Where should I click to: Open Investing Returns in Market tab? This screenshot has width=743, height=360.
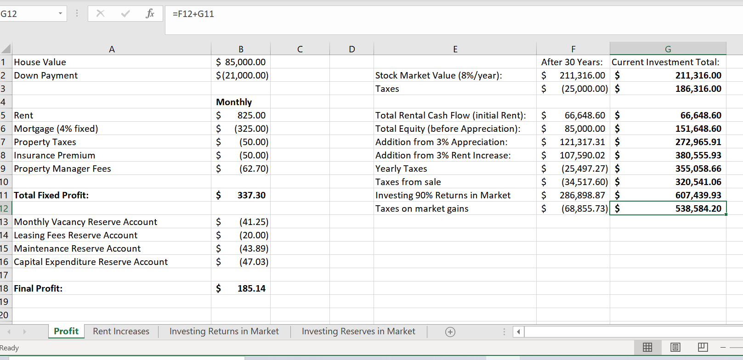tap(224, 331)
